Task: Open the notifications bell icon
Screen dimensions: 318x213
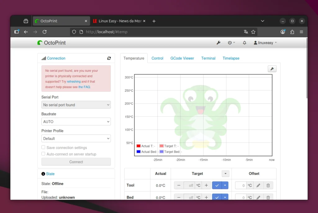Action: coord(244,43)
